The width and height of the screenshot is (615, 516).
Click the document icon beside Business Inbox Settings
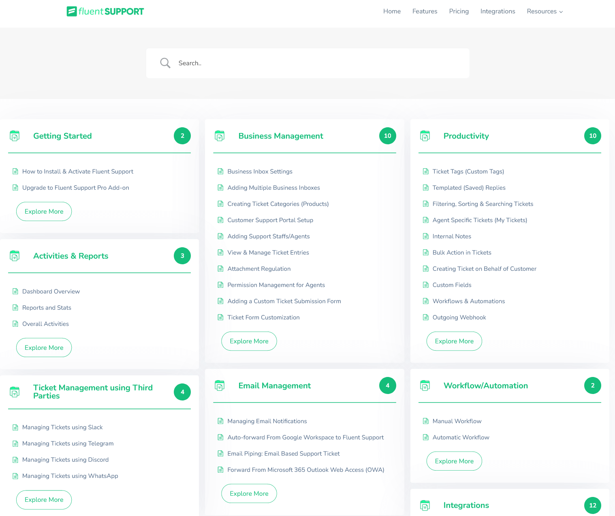point(221,171)
